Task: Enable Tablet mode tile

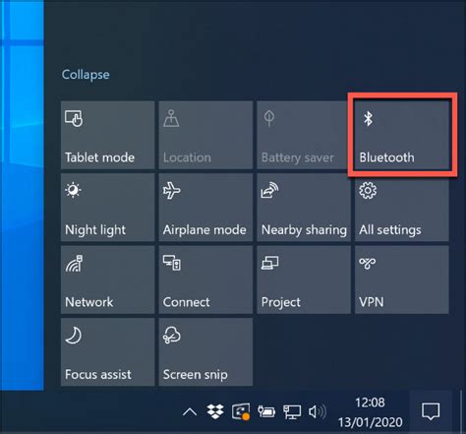Action: pyautogui.click(x=107, y=135)
